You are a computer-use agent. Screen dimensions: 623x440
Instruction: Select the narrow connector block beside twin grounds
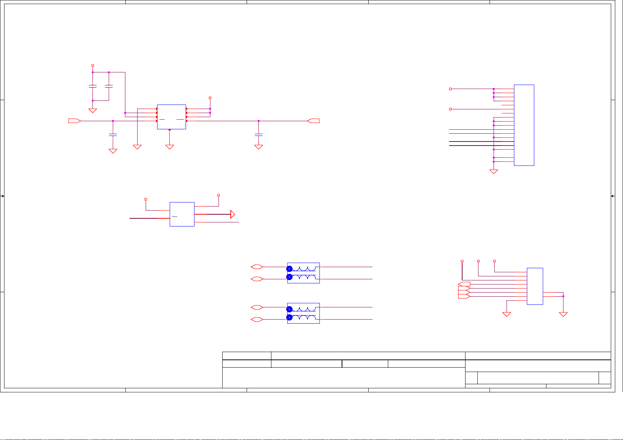[x=535, y=286]
